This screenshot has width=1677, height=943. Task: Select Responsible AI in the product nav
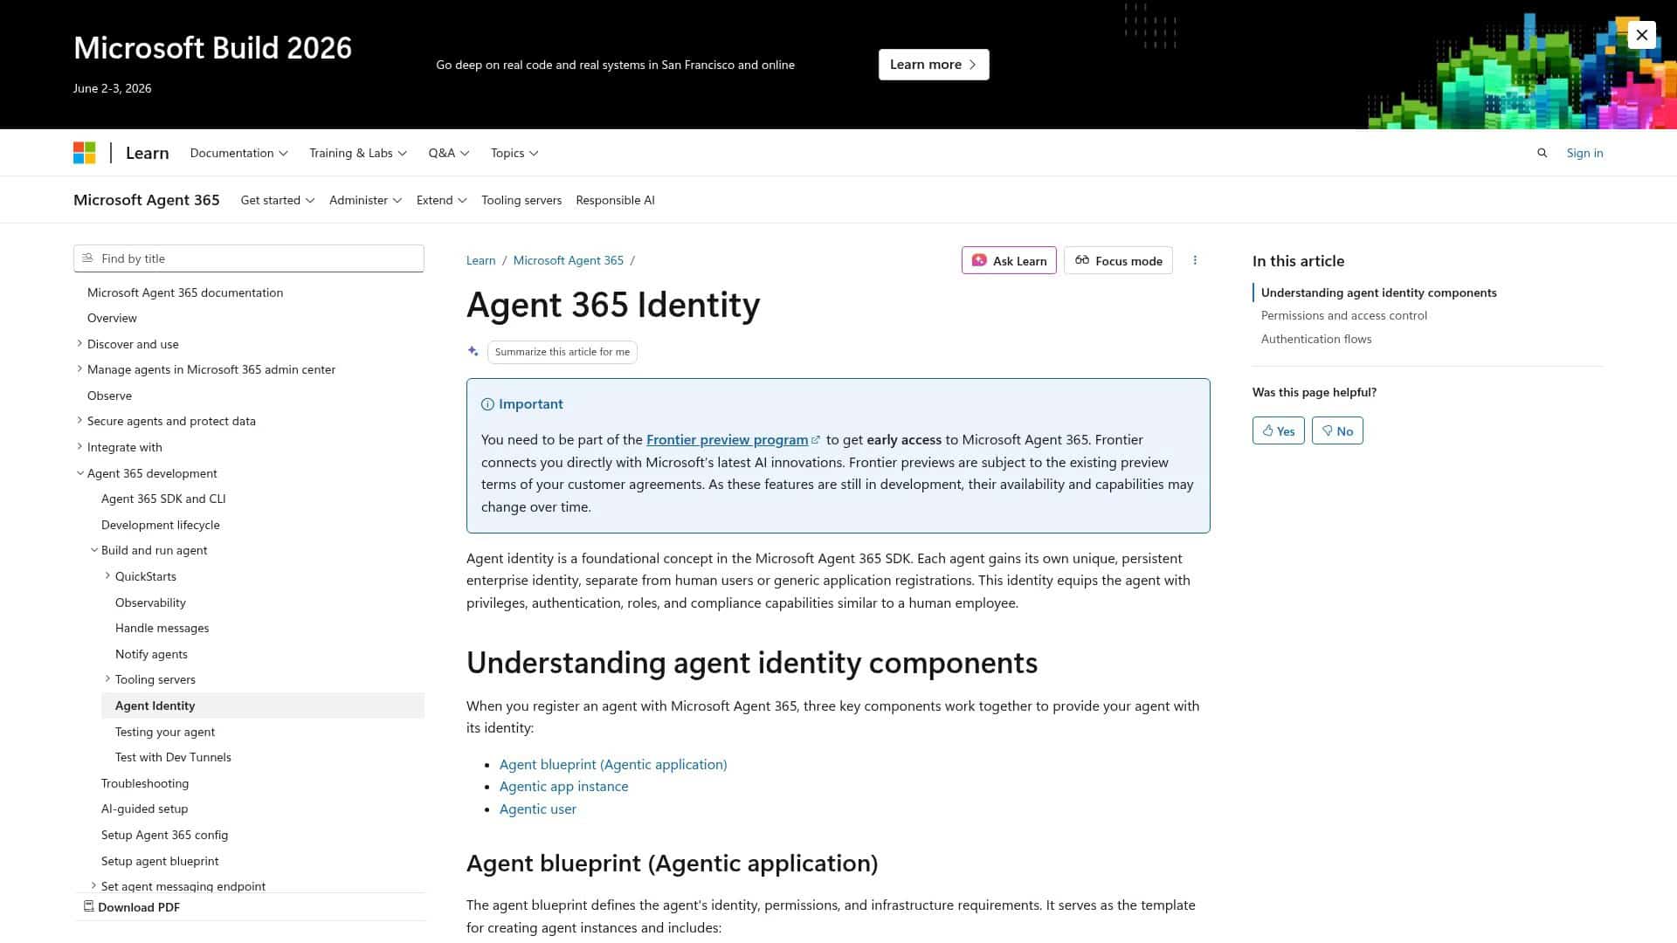[x=615, y=200]
